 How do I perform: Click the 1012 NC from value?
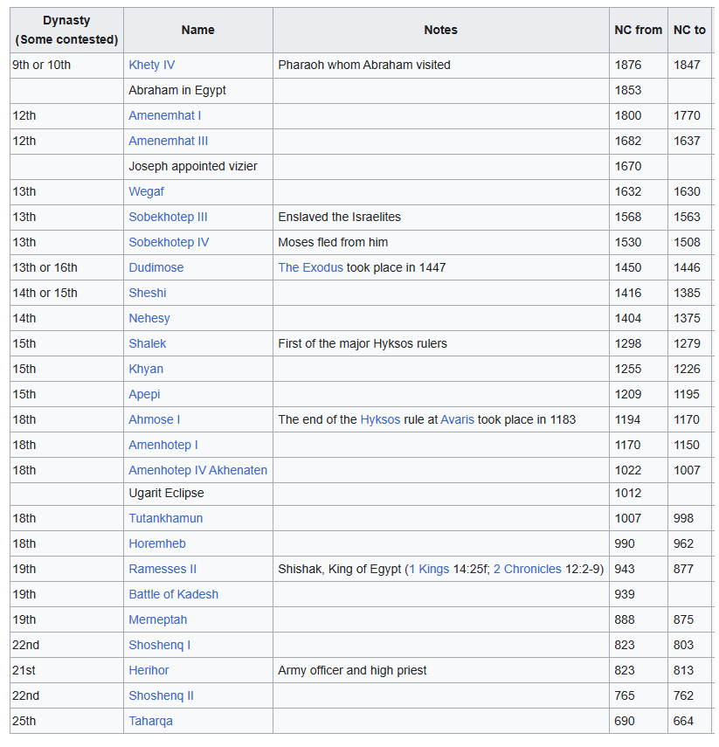(x=628, y=493)
